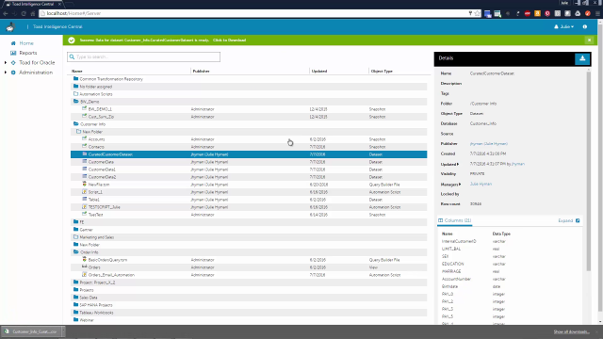This screenshot has height=339, width=603.
Task: Open Administration in the sidebar
Action: pos(36,73)
